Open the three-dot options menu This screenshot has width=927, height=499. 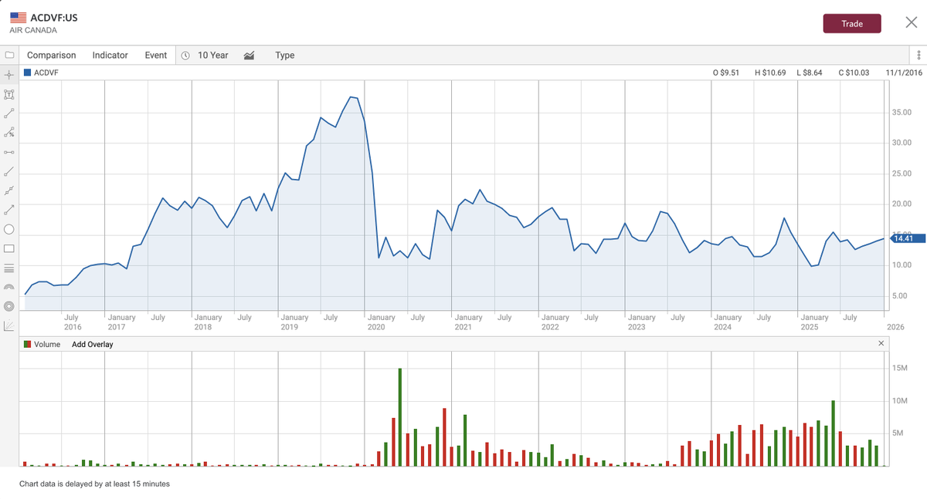point(919,56)
